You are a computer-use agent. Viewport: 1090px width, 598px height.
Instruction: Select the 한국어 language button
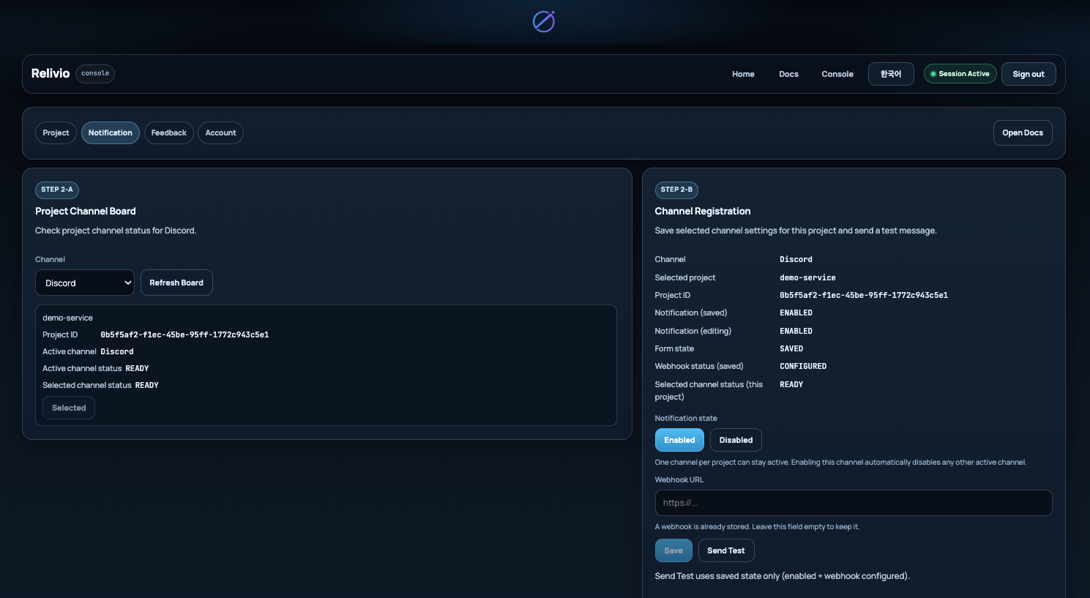(891, 73)
